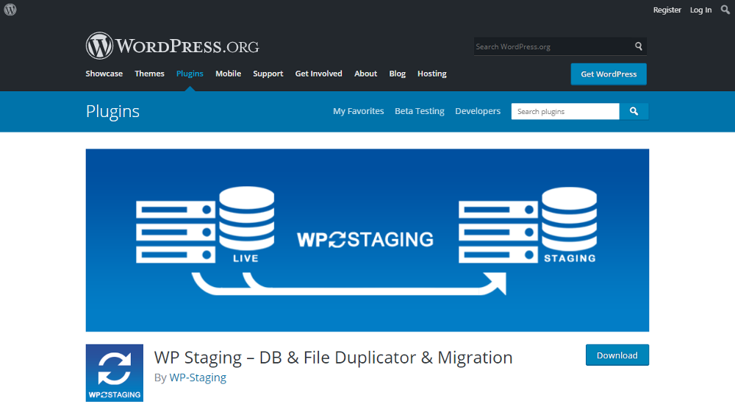The width and height of the screenshot is (735, 415).
Task: Click the Download button
Action: 617,355
